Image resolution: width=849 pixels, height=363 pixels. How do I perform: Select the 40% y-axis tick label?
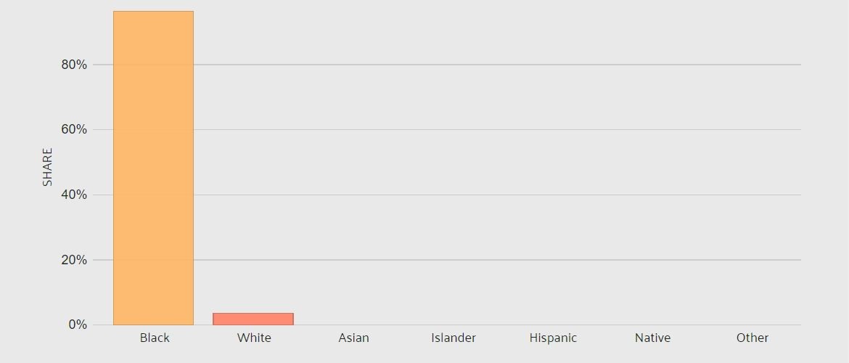74,195
